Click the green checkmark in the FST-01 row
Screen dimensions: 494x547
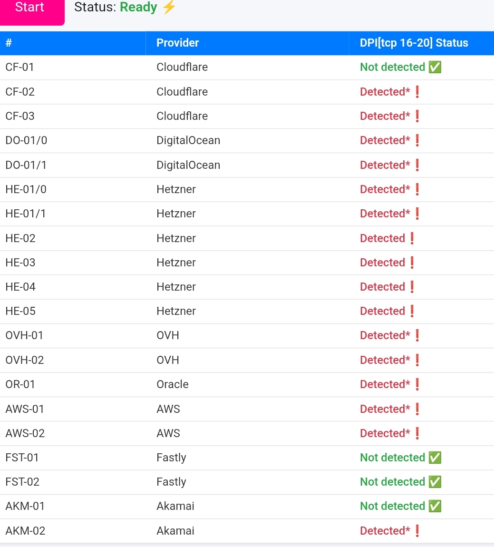point(435,458)
